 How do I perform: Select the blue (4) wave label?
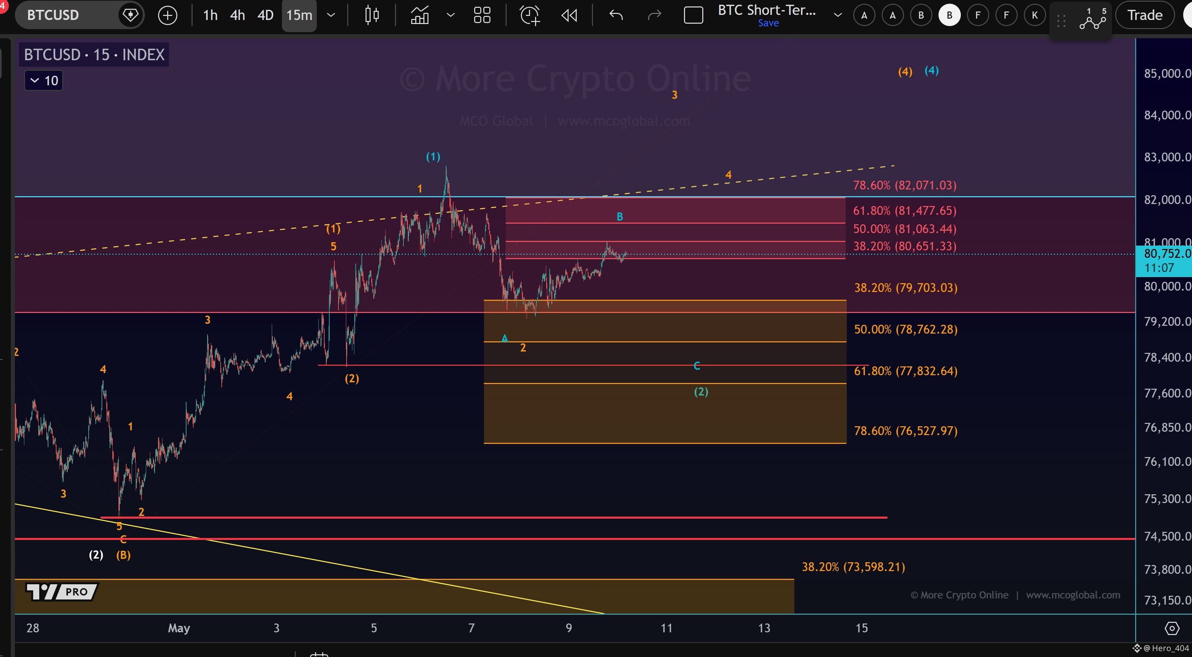(931, 70)
